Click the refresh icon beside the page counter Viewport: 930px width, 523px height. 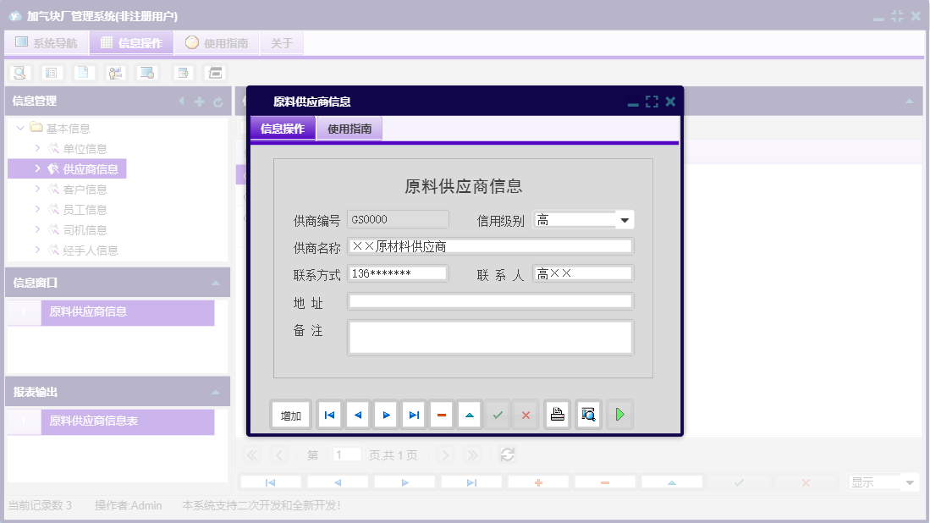click(507, 454)
